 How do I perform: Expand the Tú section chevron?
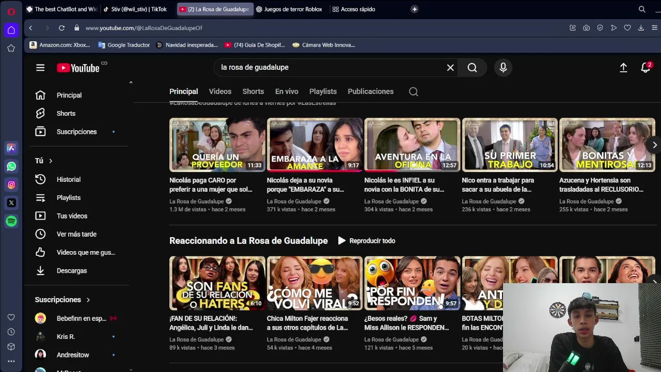[x=51, y=161]
